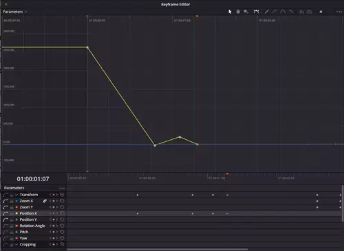Select the arrow selection tool

tap(230, 12)
